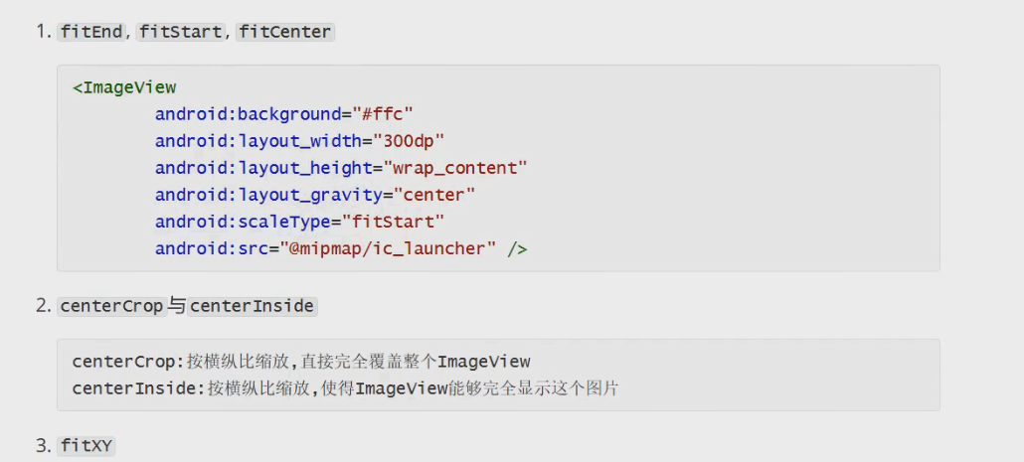1024x462 pixels.
Task: Click the centerInside description line in code block
Action: pos(345,387)
